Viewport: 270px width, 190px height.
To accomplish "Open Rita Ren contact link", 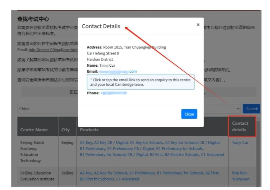I will [x=239, y=173].
